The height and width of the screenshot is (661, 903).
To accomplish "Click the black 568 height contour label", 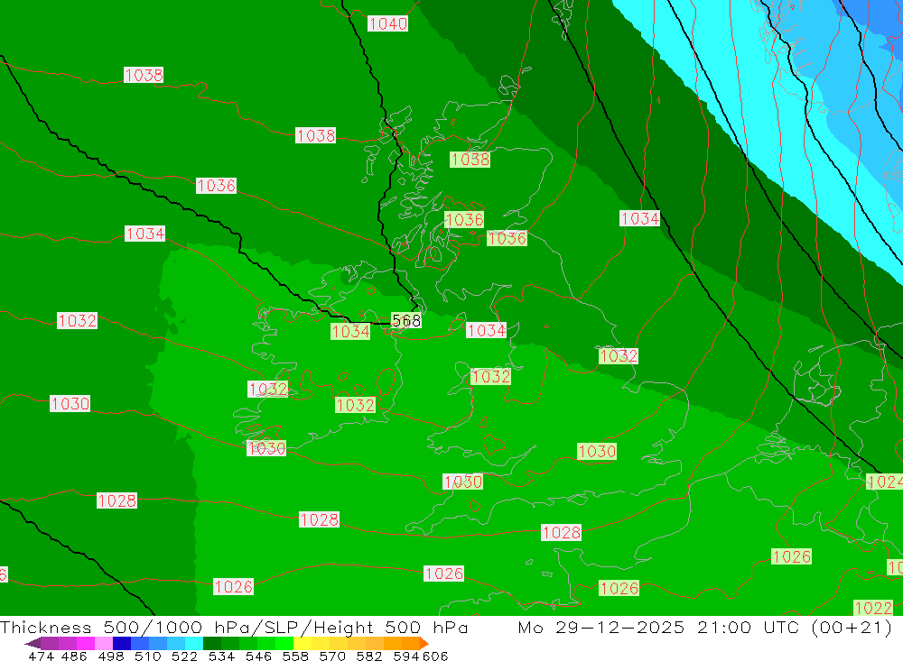I will pos(406,320).
